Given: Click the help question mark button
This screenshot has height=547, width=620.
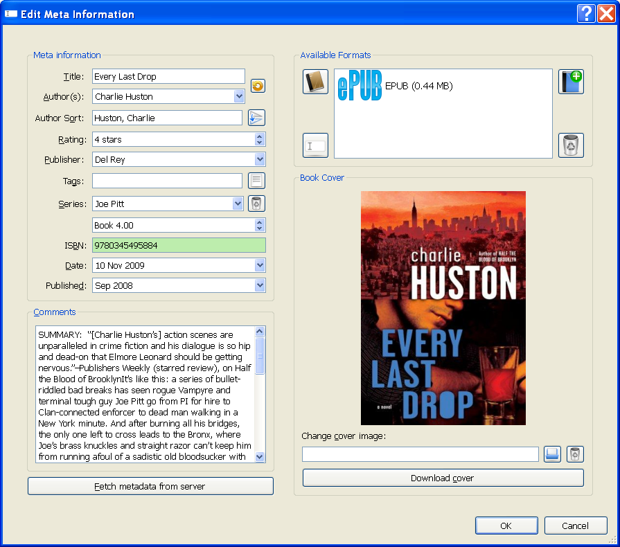Looking at the screenshot, I should click(586, 14).
